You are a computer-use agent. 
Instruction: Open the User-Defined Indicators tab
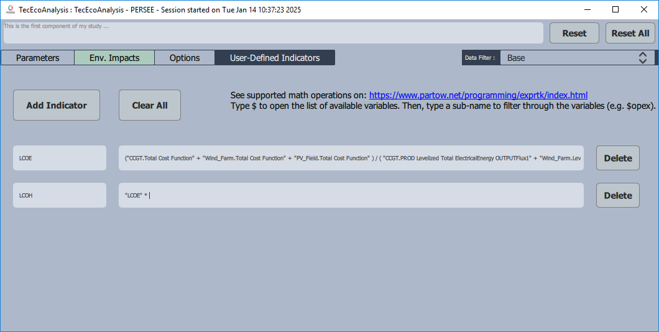[x=275, y=58]
